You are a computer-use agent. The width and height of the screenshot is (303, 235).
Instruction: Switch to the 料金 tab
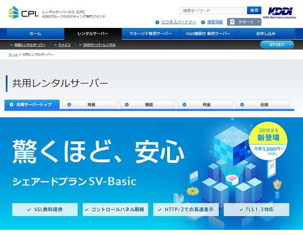point(205,104)
